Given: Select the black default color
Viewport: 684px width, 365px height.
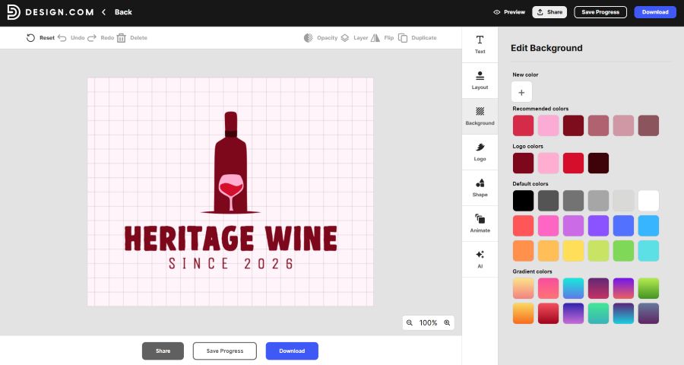Looking at the screenshot, I should click(523, 201).
